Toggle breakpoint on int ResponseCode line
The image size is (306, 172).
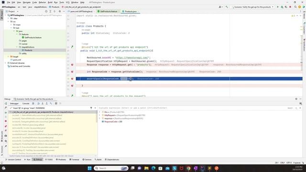[x=72, y=72]
